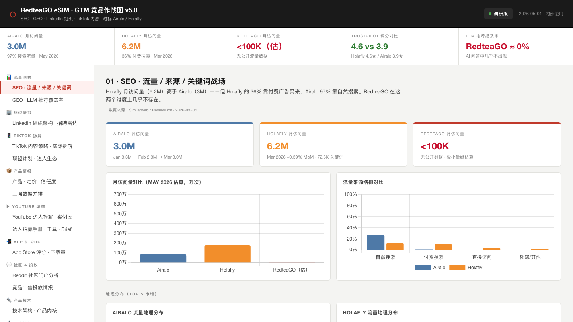Open TikTok 内容策略 · 实际拆解 item
The image size is (573, 322).
(x=47, y=146)
